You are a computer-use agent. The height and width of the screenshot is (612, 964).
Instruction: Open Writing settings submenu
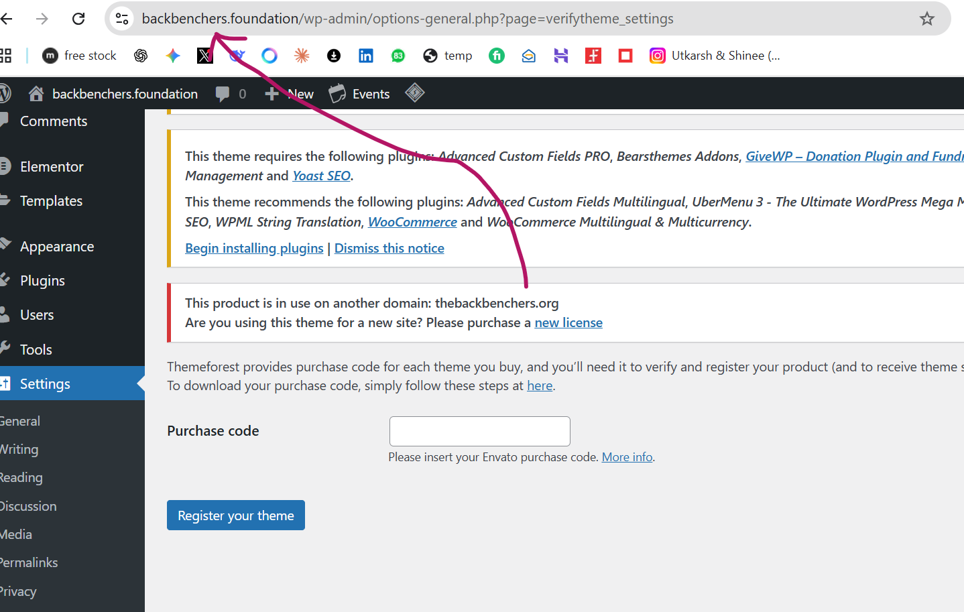19,450
